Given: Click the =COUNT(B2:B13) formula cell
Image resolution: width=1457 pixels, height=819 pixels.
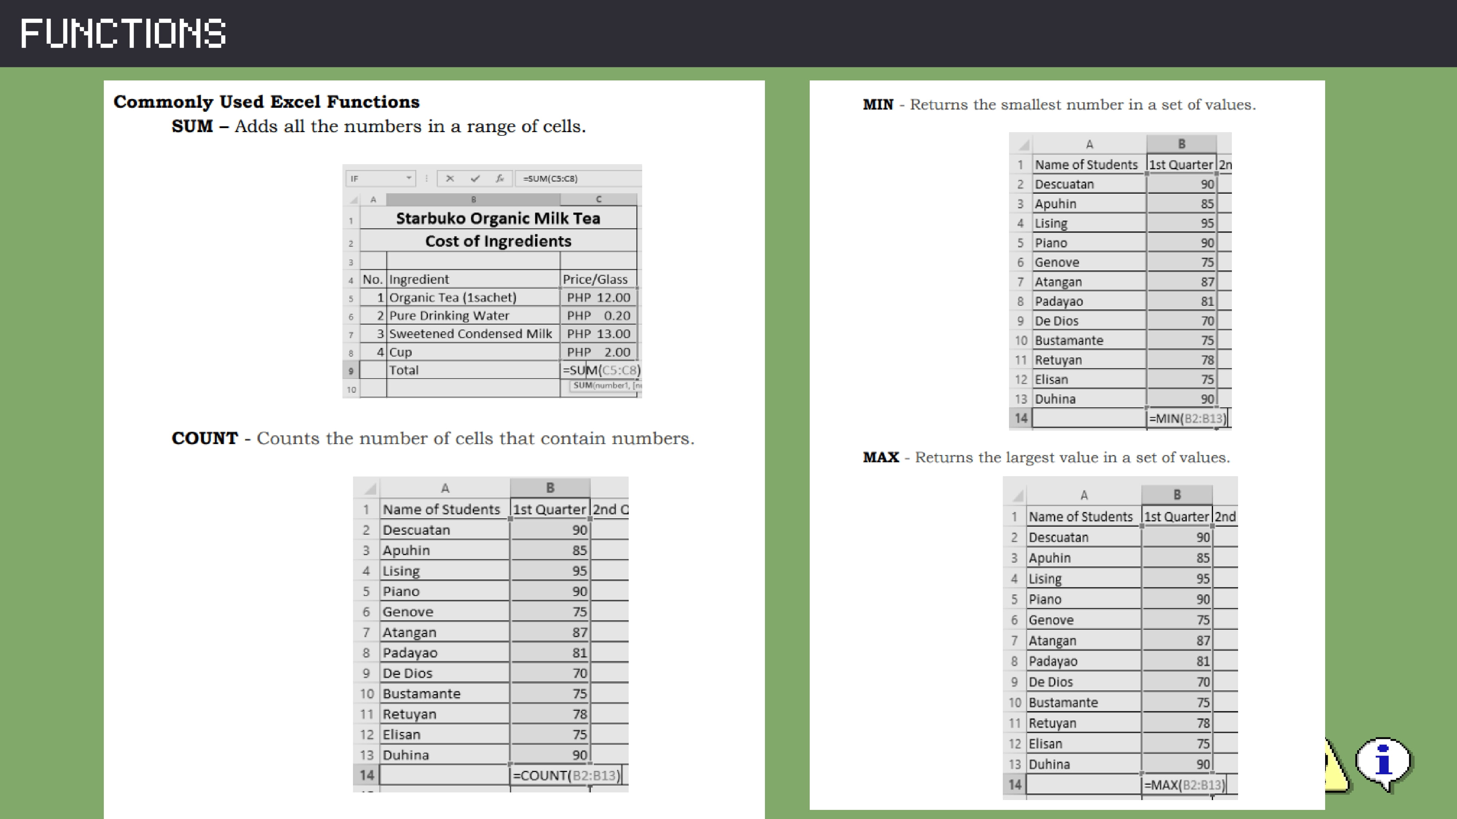Looking at the screenshot, I should pyautogui.click(x=566, y=775).
